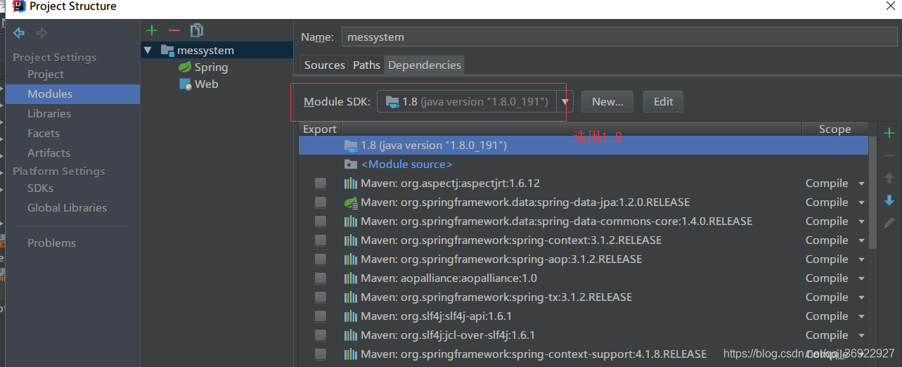Screen dimensions: 902x367
Task: Select row Maven: org.slf4j:jcl-over-slf4j:1.6.1
Action: click(584, 335)
